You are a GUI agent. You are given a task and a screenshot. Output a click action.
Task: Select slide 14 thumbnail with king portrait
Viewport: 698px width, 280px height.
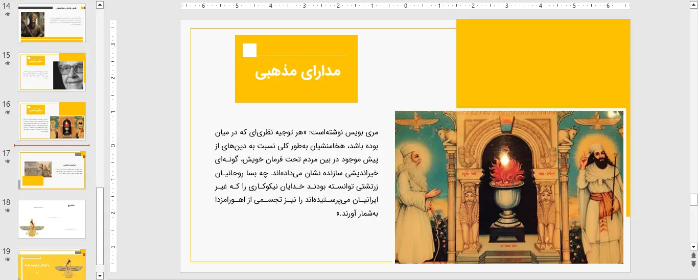coord(52,23)
